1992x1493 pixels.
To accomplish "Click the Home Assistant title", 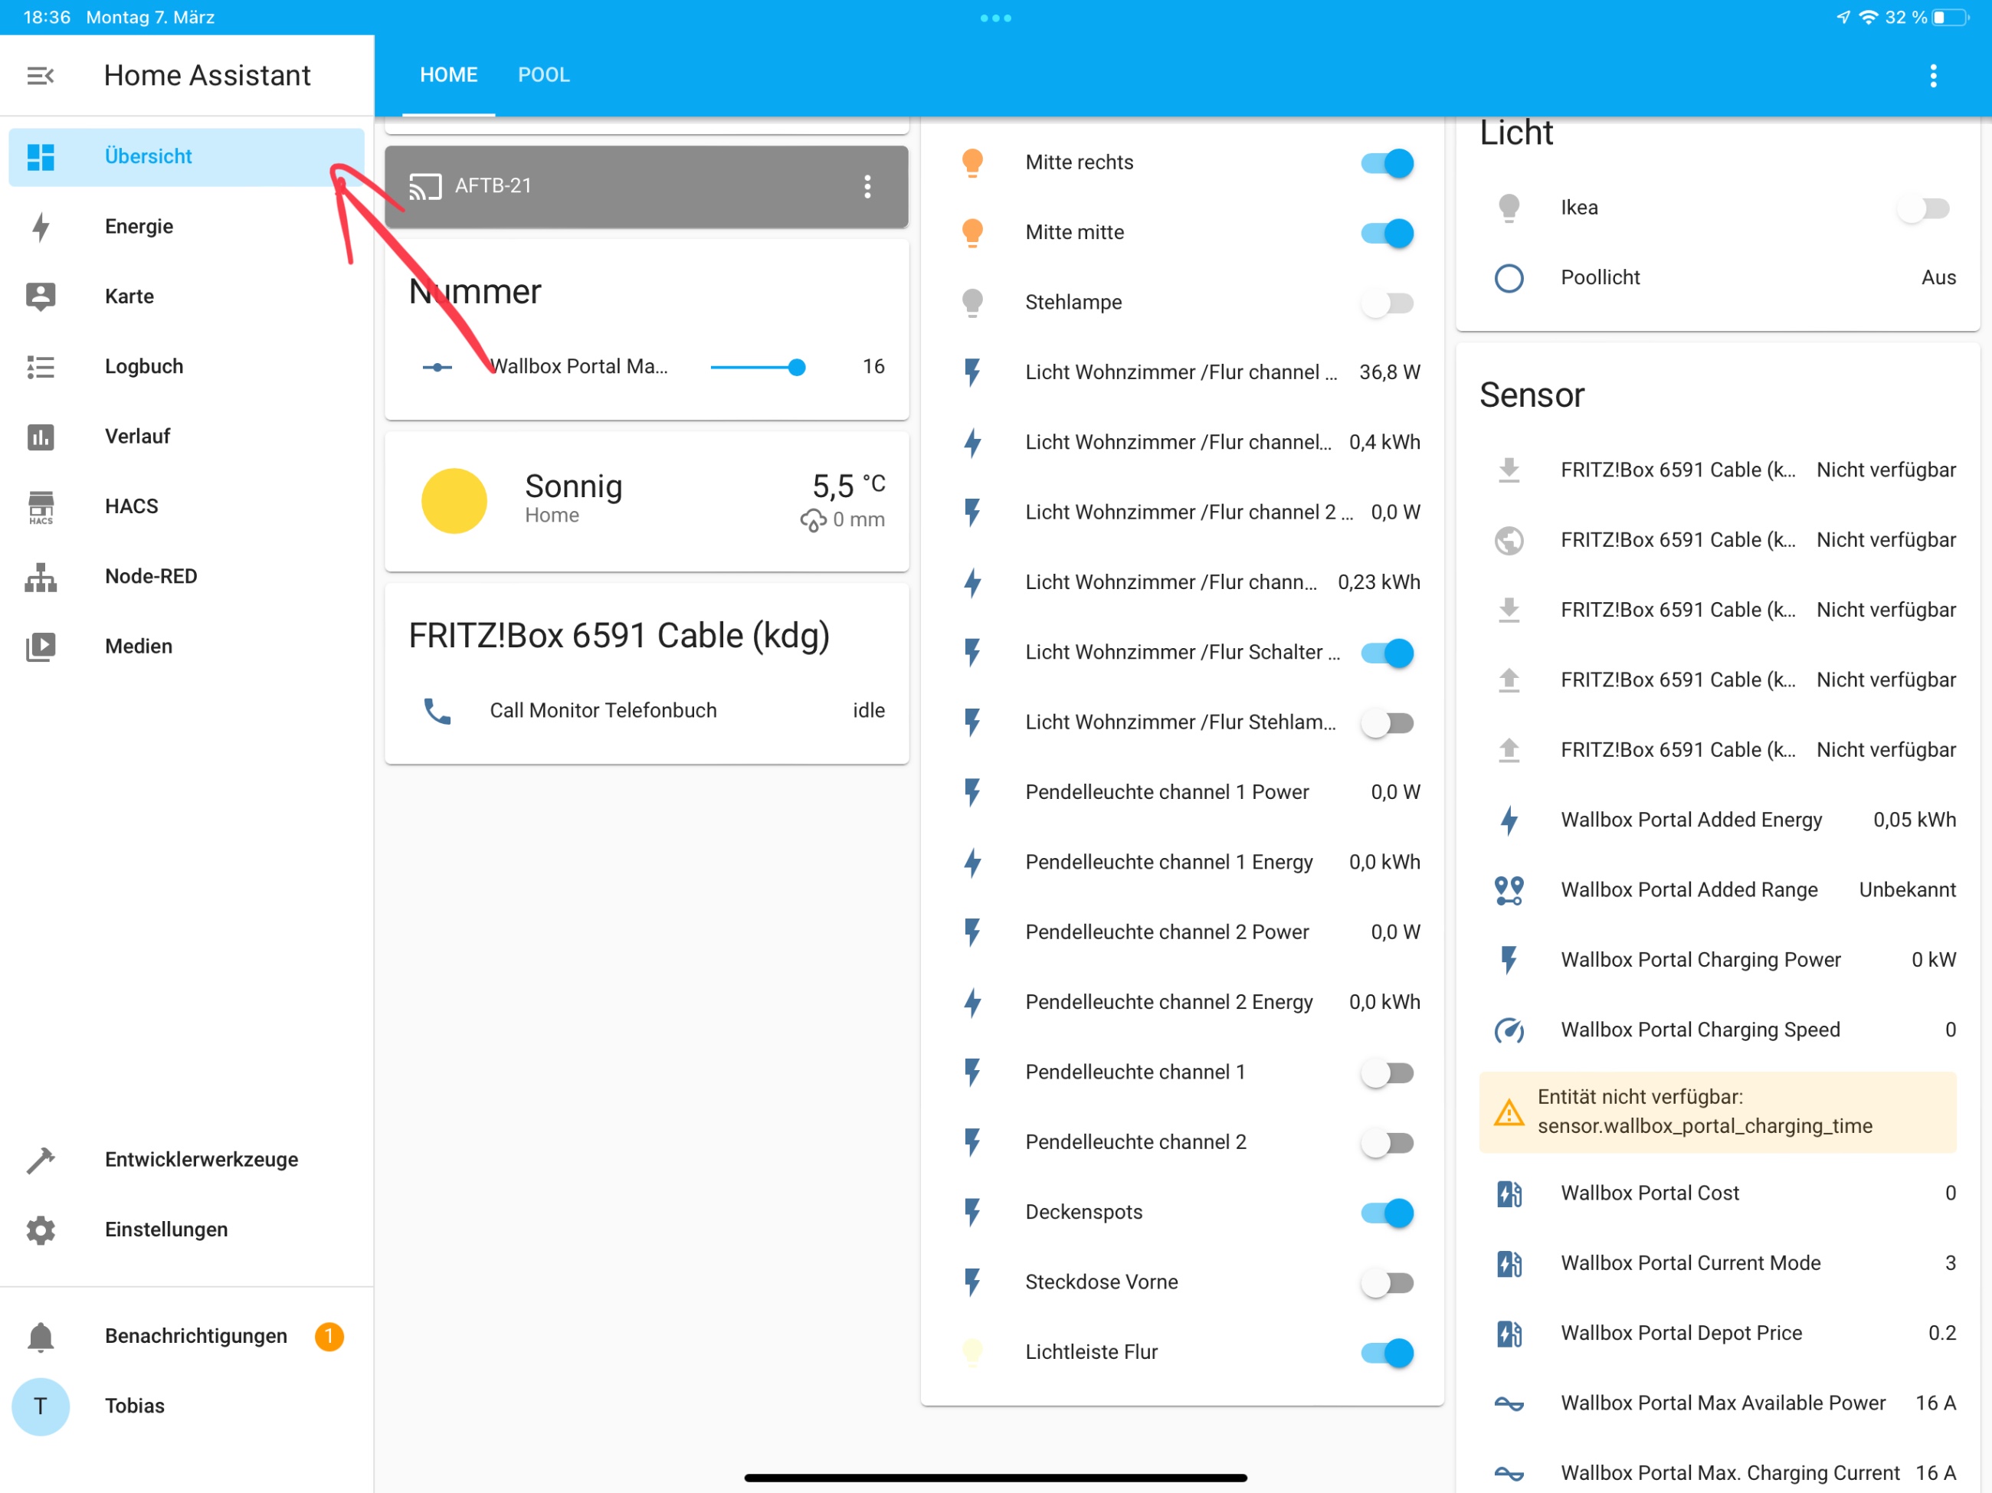I will pyautogui.click(x=207, y=76).
